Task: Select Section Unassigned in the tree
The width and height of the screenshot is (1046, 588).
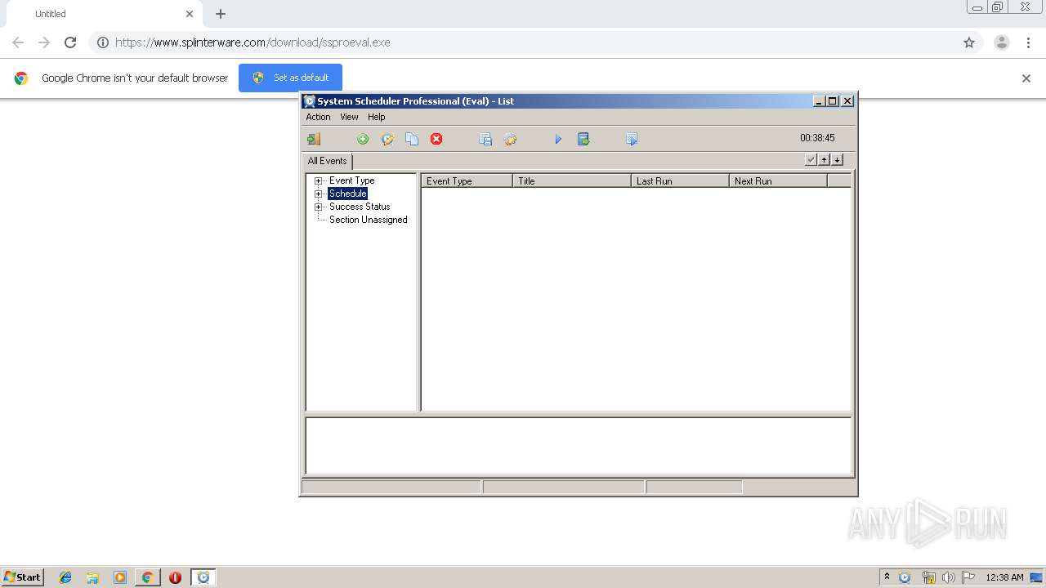Action: pos(368,220)
